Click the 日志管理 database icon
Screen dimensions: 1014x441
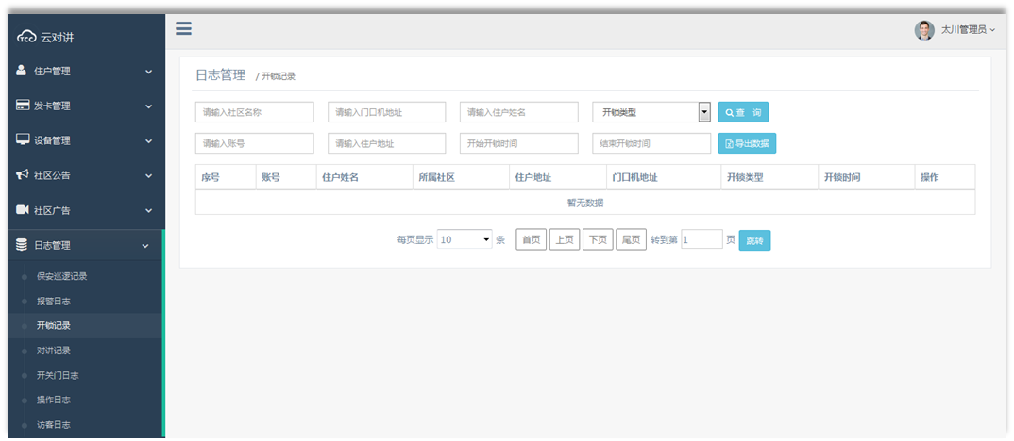click(x=22, y=245)
